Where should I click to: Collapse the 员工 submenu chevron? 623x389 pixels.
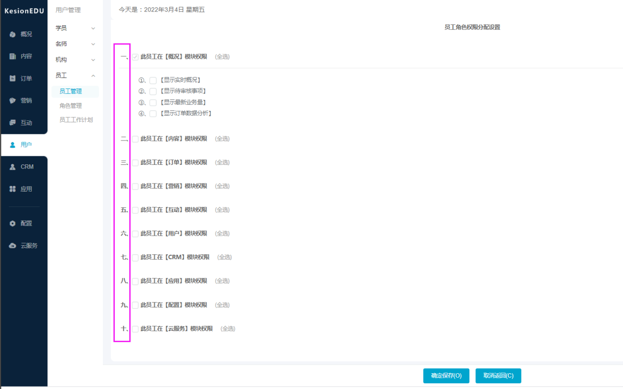point(93,76)
